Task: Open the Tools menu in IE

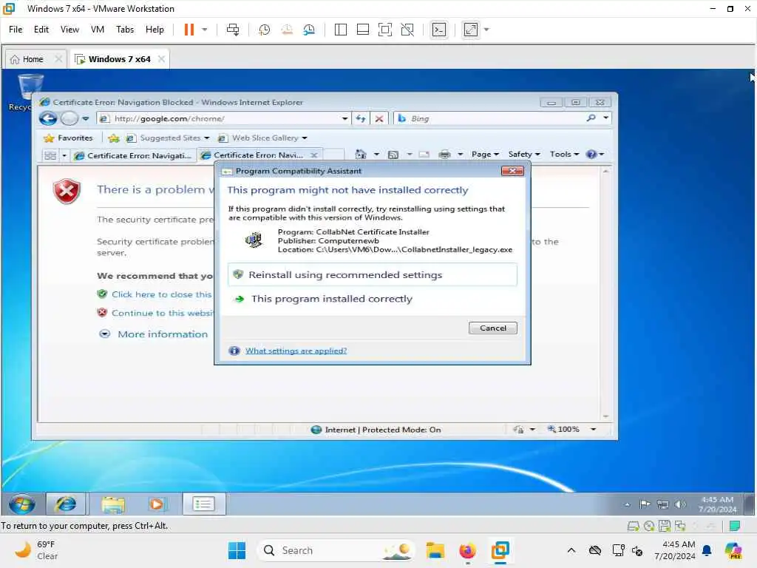Action: (564, 155)
